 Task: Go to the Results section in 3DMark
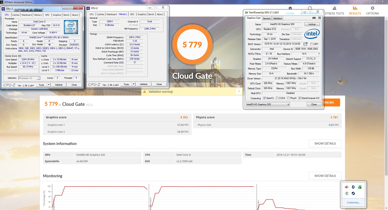355,11
